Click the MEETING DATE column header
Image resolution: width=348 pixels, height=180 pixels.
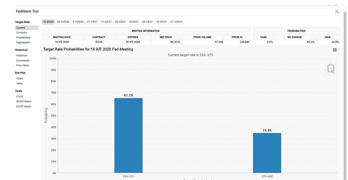[x=62, y=37]
